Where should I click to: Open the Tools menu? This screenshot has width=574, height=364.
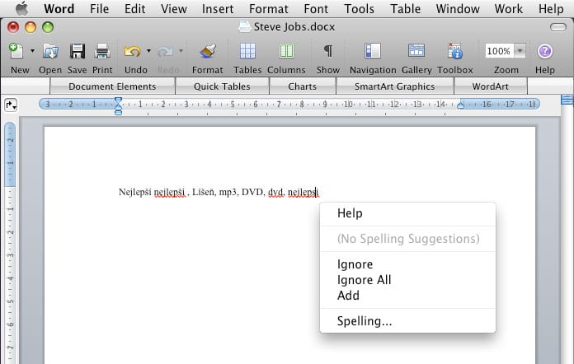(x=359, y=8)
